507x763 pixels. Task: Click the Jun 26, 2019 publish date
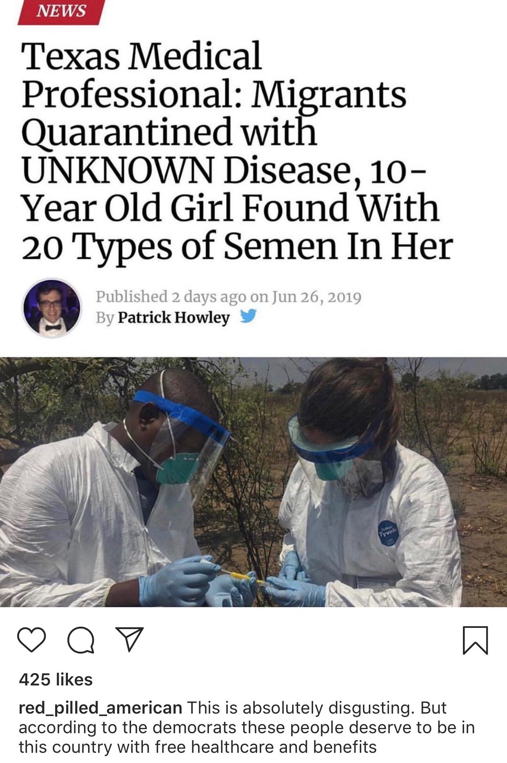tap(317, 297)
